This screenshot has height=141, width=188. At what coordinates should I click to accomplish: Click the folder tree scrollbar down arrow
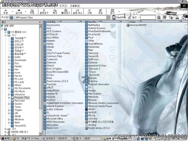click(x=40, y=134)
